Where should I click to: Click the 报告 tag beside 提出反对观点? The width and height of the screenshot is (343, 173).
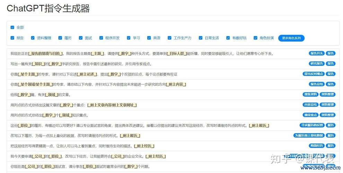tap(331, 74)
